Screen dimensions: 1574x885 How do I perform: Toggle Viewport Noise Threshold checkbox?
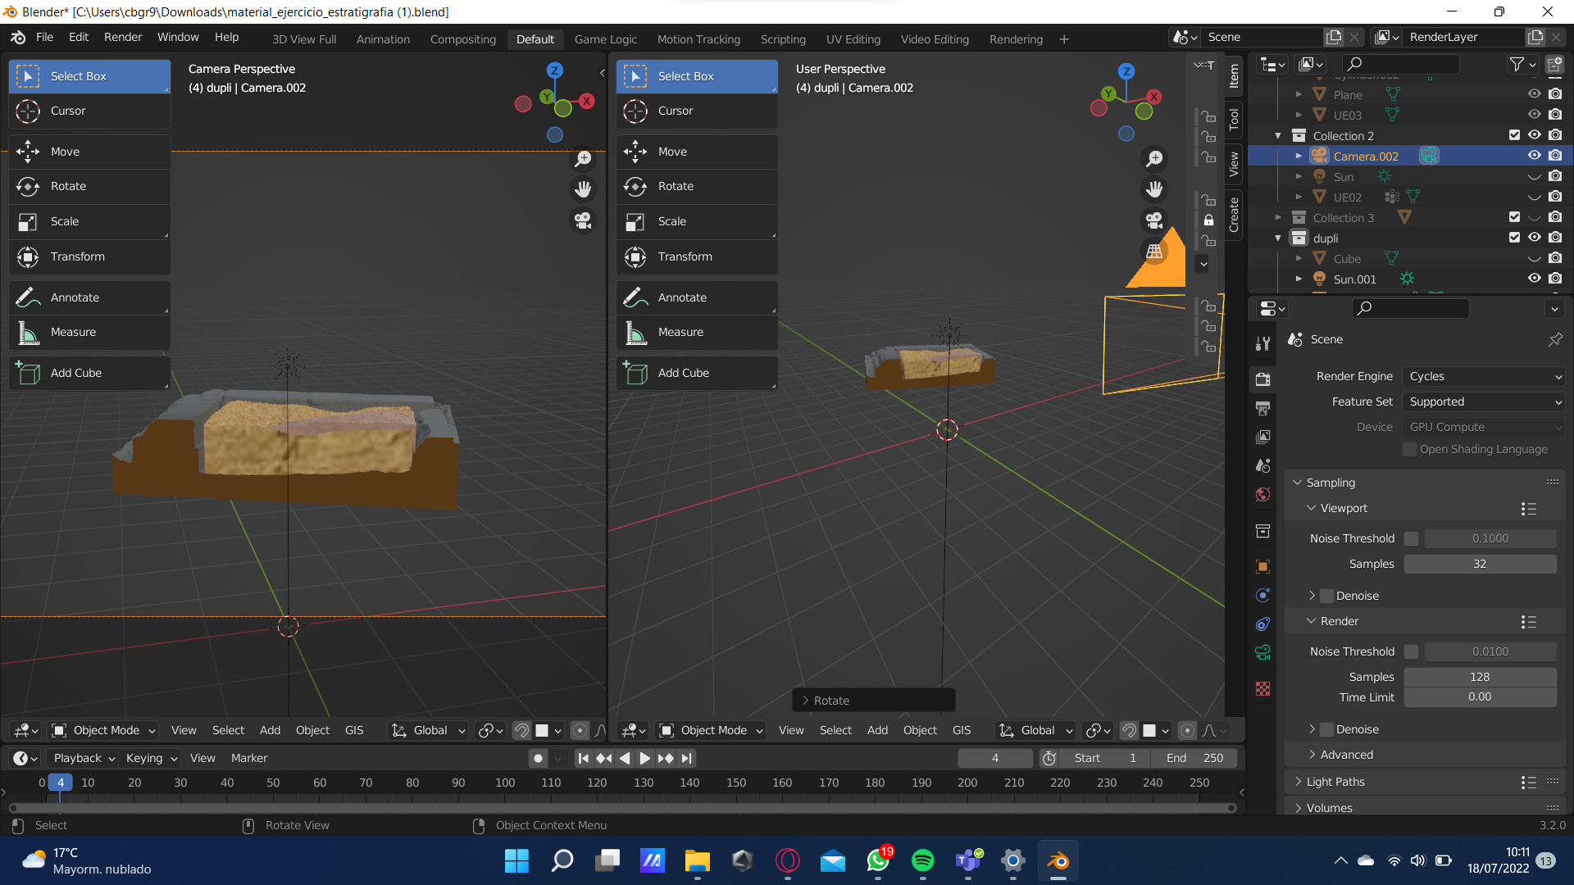(1411, 538)
